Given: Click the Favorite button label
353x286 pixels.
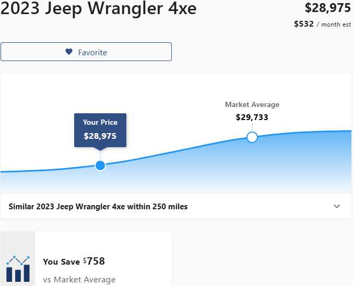Looking at the screenshot, I should pos(92,52).
